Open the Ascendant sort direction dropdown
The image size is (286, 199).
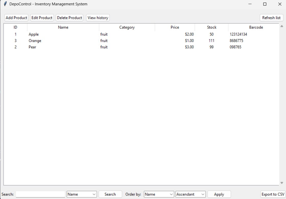[190, 194]
